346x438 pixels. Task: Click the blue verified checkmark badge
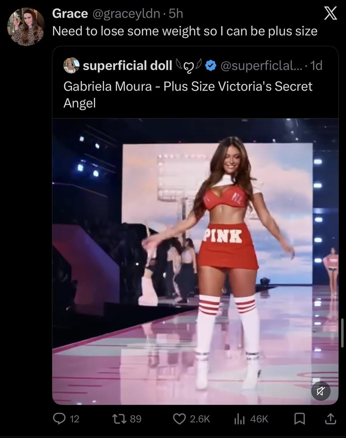(x=210, y=66)
